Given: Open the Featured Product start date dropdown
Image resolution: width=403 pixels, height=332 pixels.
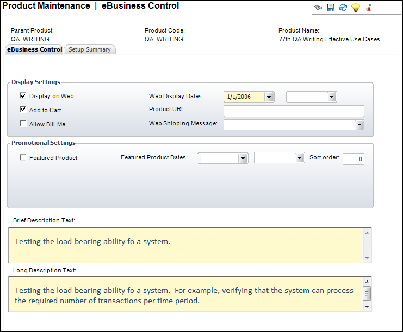Looking at the screenshot, I should pyautogui.click(x=243, y=158).
